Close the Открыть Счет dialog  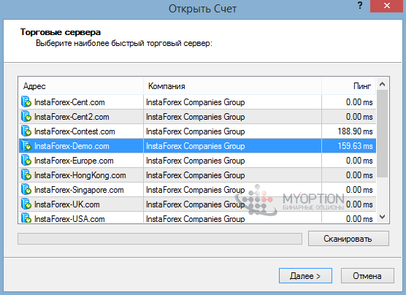click(x=387, y=6)
